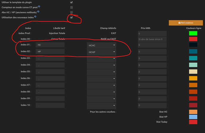Enable Compteur en mode conso ET prod
The width and height of the screenshot is (205, 133).
point(71,7)
